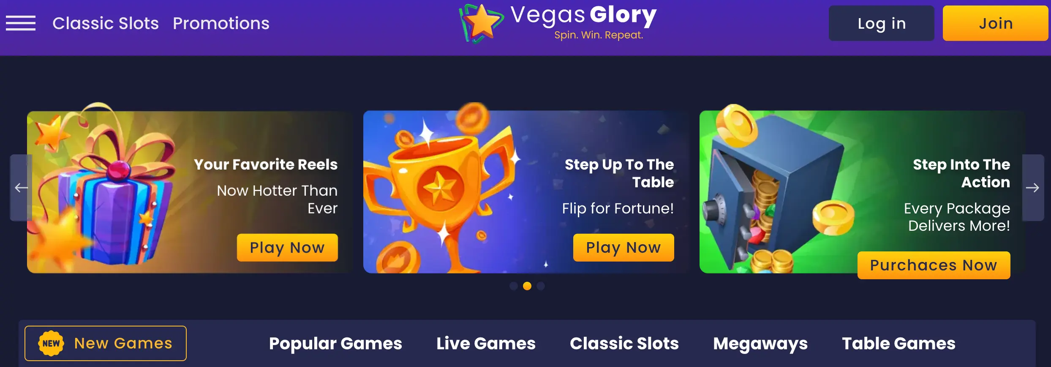Viewport: 1051px width, 367px height.
Task: Open Classic Slots in top navigation
Action: (106, 23)
